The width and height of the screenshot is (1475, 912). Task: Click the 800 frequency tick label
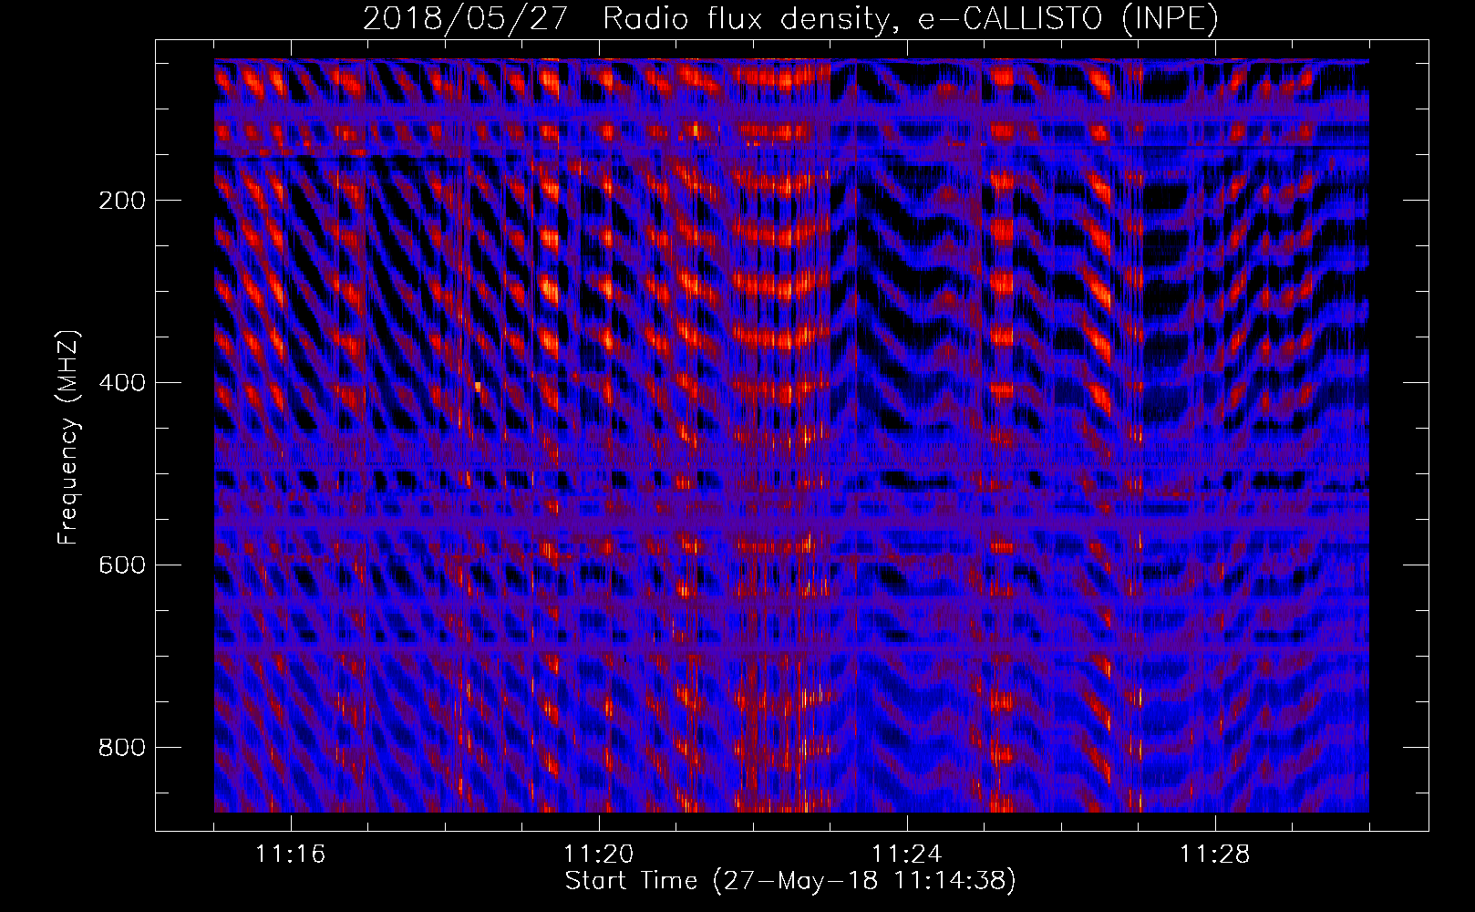(122, 748)
